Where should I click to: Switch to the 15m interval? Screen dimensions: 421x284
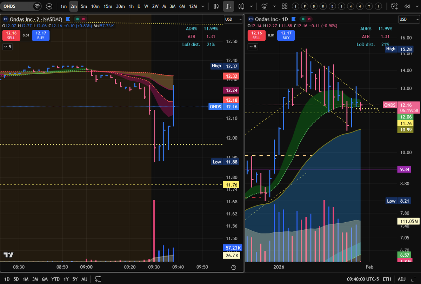point(108,6)
